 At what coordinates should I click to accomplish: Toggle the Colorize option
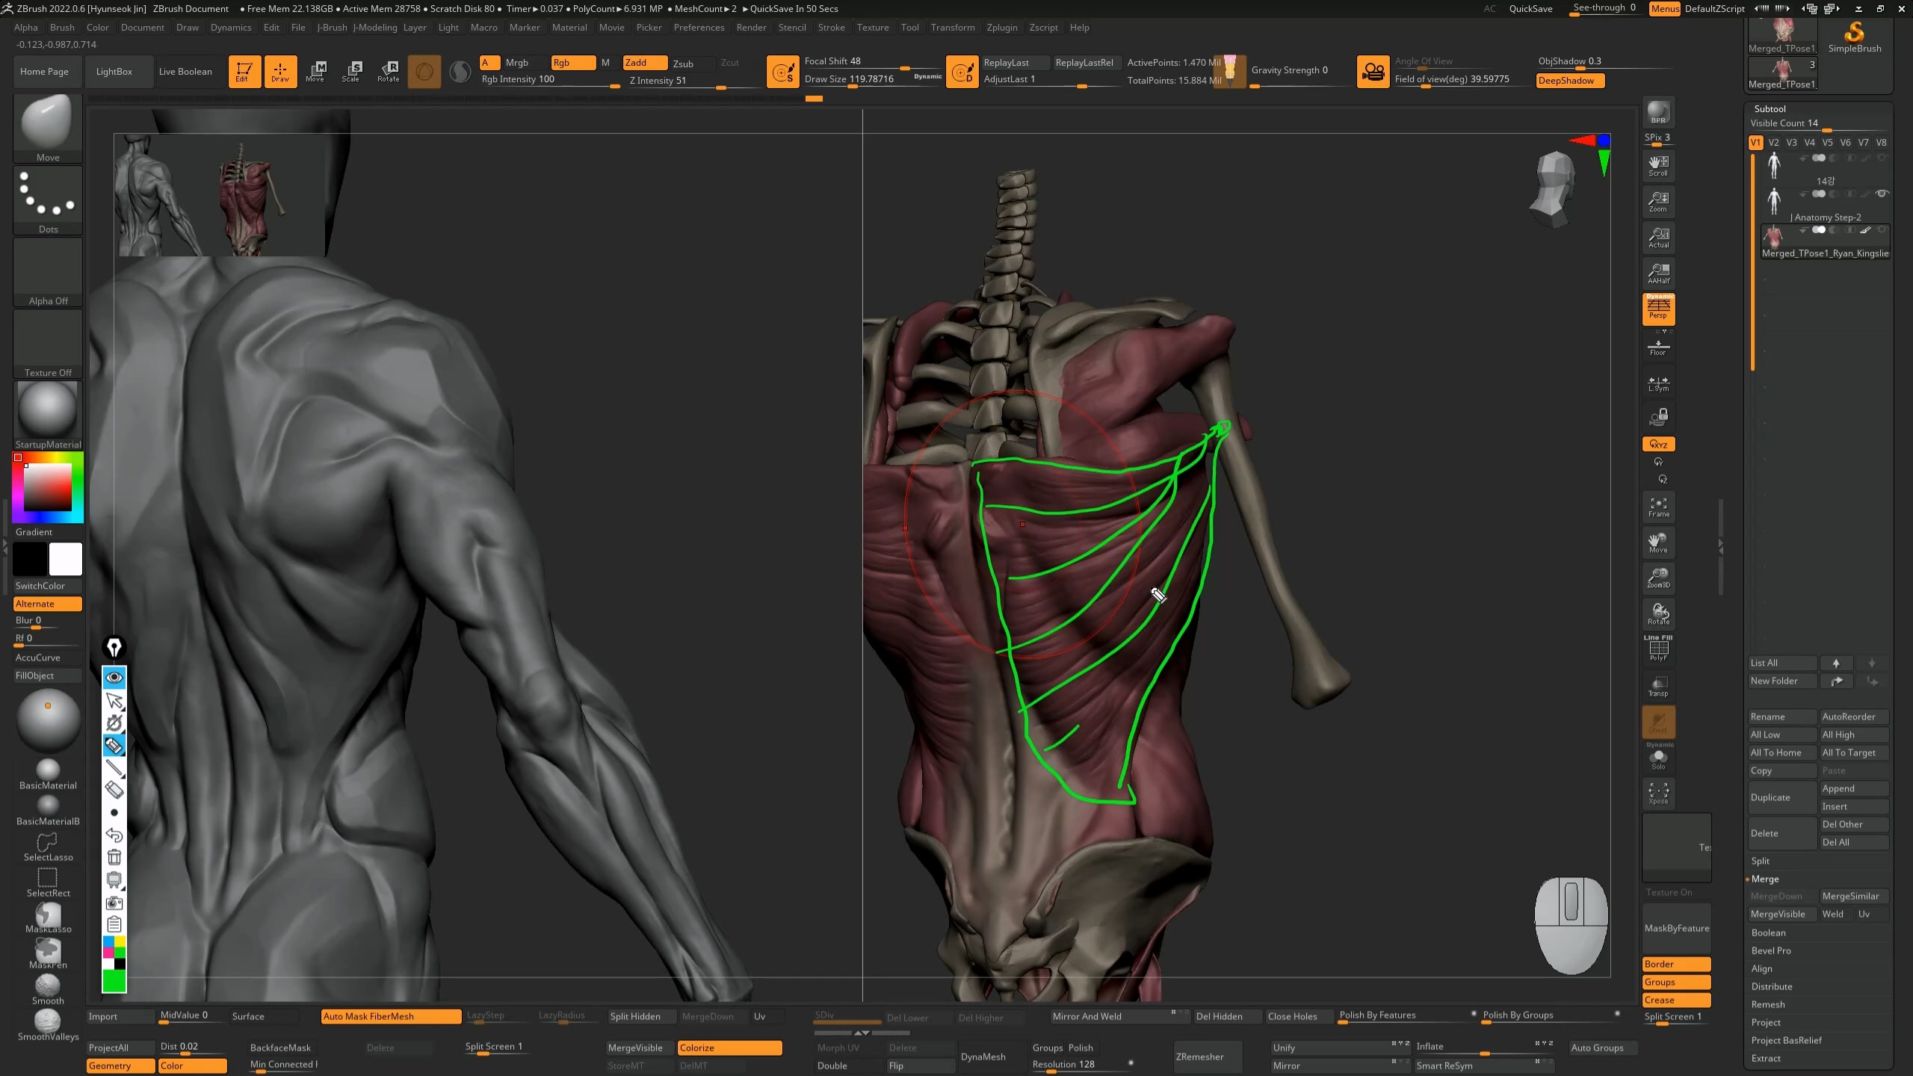[729, 1048]
